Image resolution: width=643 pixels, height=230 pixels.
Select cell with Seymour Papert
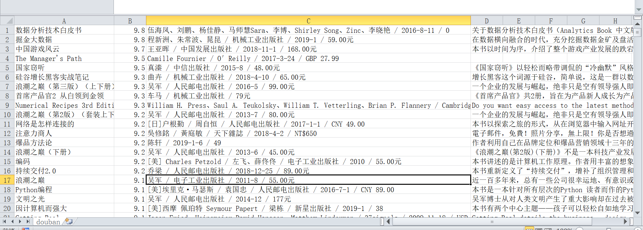click(308, 208)
